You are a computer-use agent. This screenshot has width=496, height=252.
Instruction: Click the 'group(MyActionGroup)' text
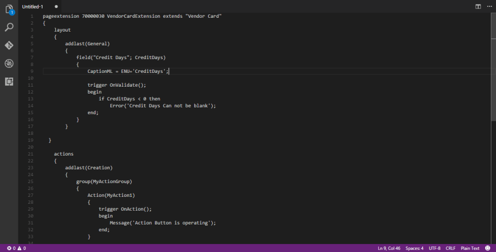(104, 181)
